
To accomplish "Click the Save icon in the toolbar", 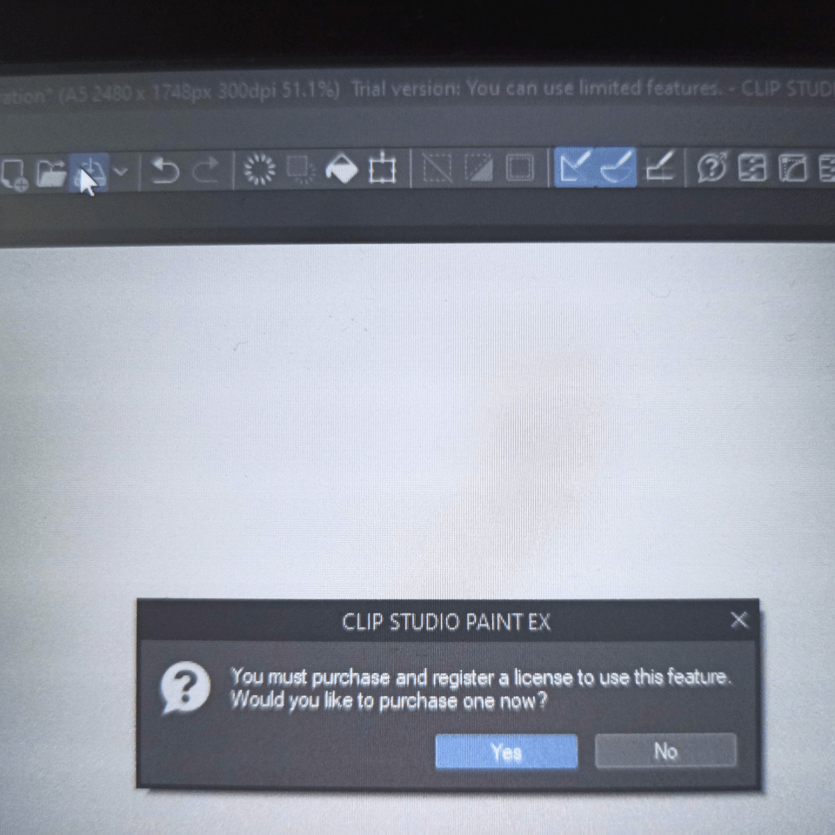I will coord(90,172).
